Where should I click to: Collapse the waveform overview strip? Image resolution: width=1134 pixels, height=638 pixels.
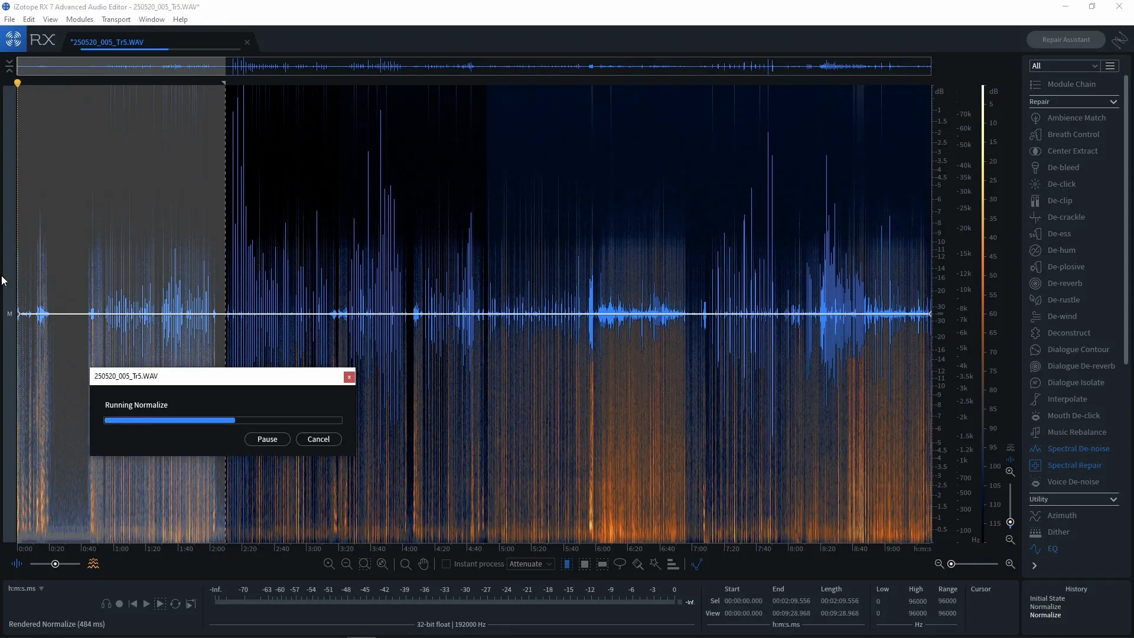pos(9,66)
